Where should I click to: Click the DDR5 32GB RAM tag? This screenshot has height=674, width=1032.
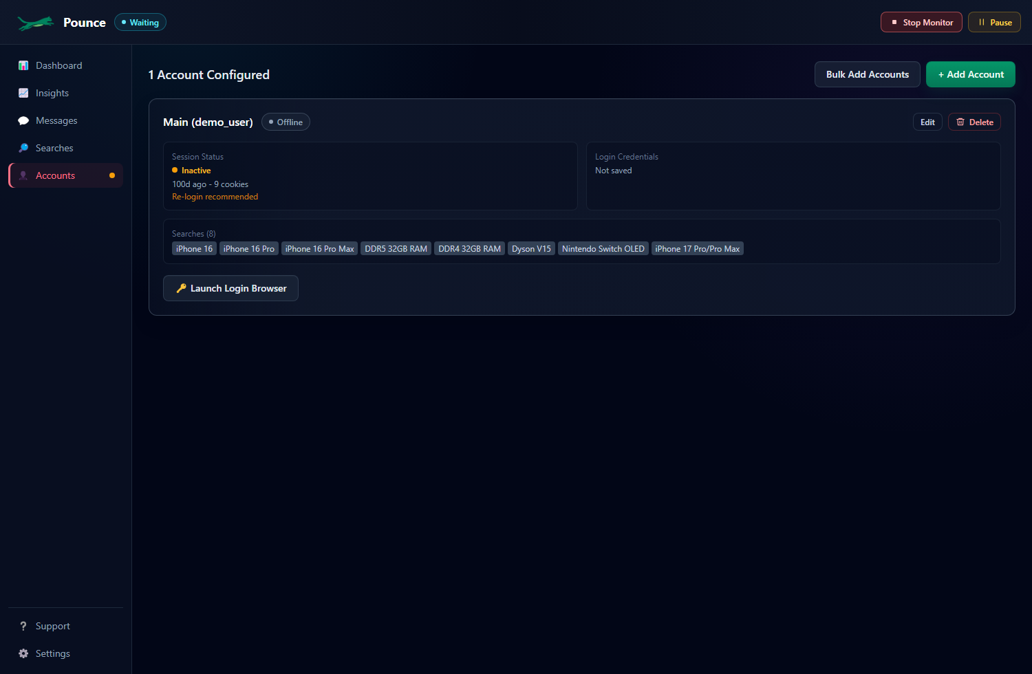click(396, 248)
